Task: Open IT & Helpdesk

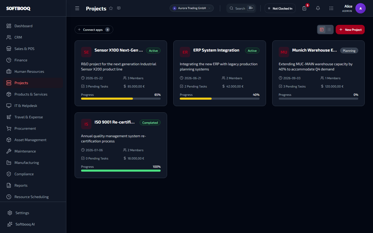Action: coord(33,106)
